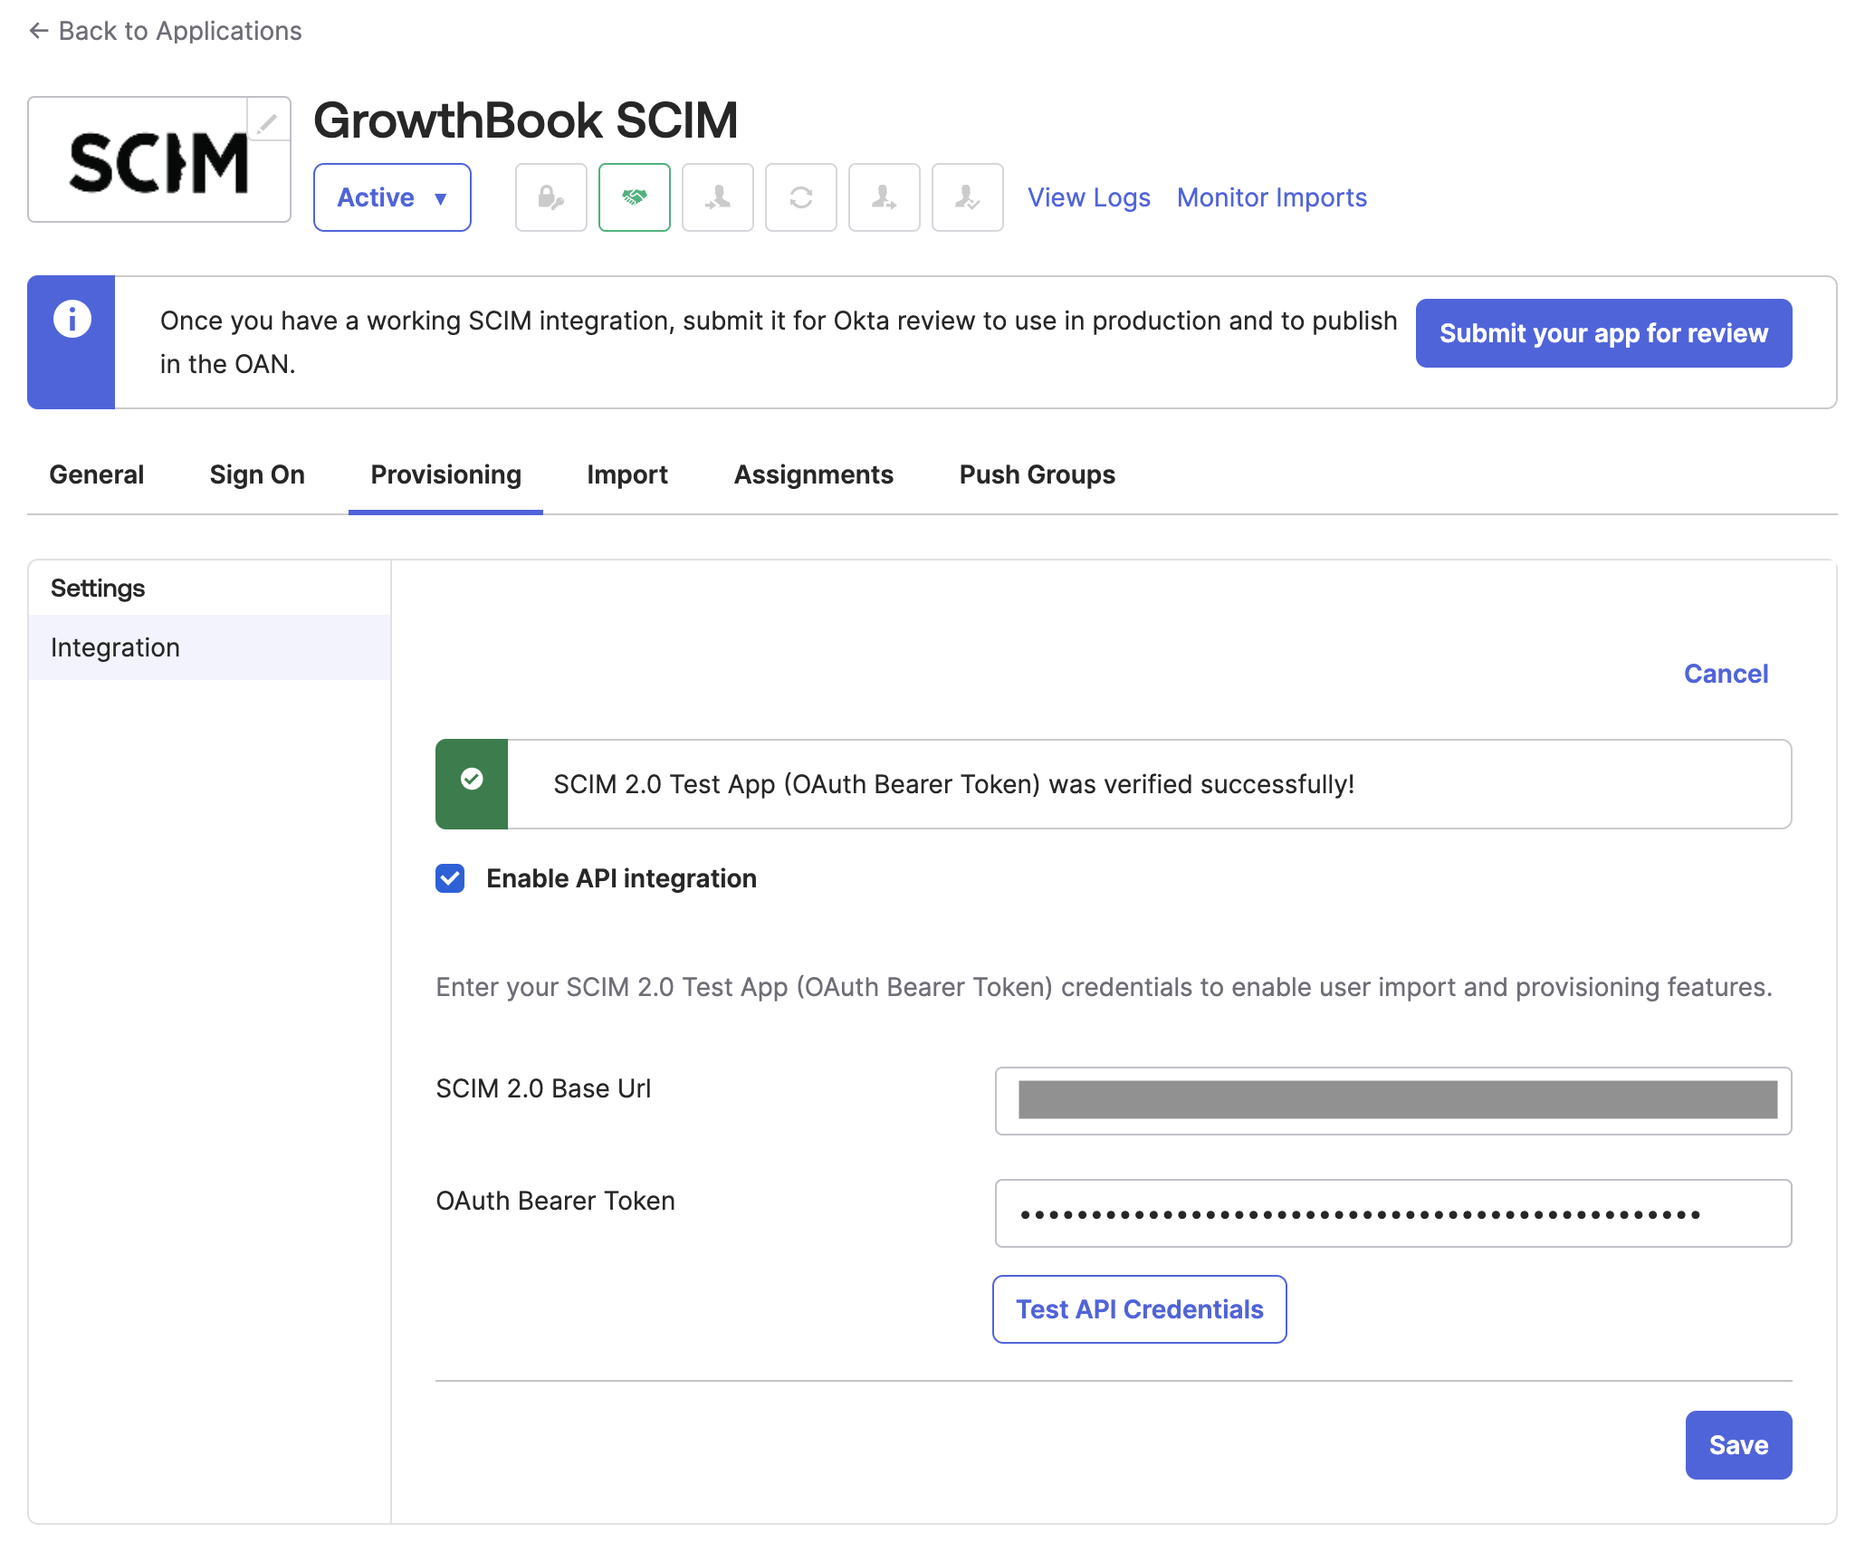Switch to the Push Groups tab
The height and width of the screenshot is (1552, 1865).
tap(1037, 474)
